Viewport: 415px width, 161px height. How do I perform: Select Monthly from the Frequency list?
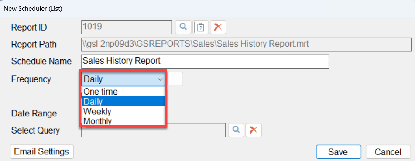click(x=123, y=121)
